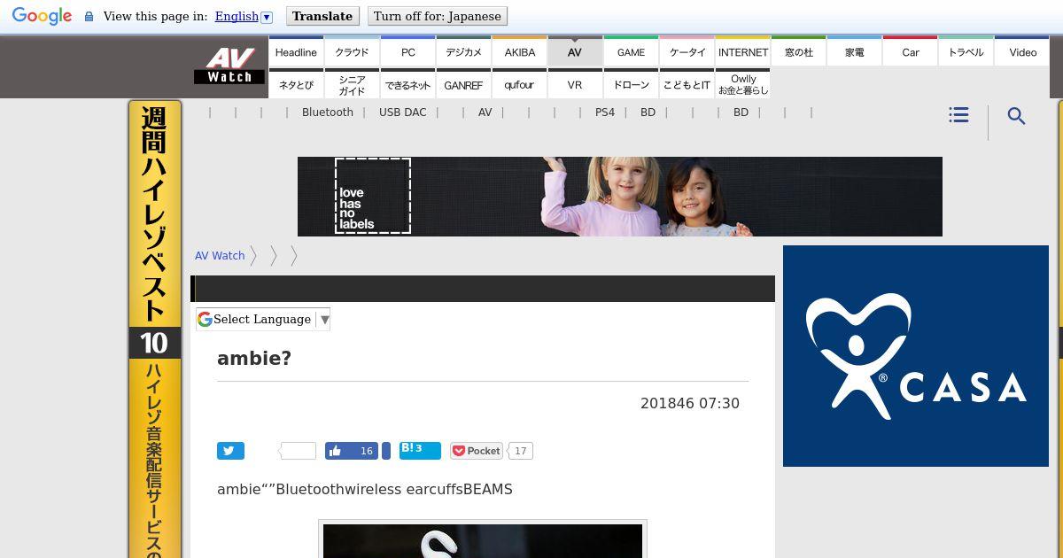Click the AV Watch logo
The height and width of the screenshot is (558, 1063).
pyautogui.click(x=229, y=66)
